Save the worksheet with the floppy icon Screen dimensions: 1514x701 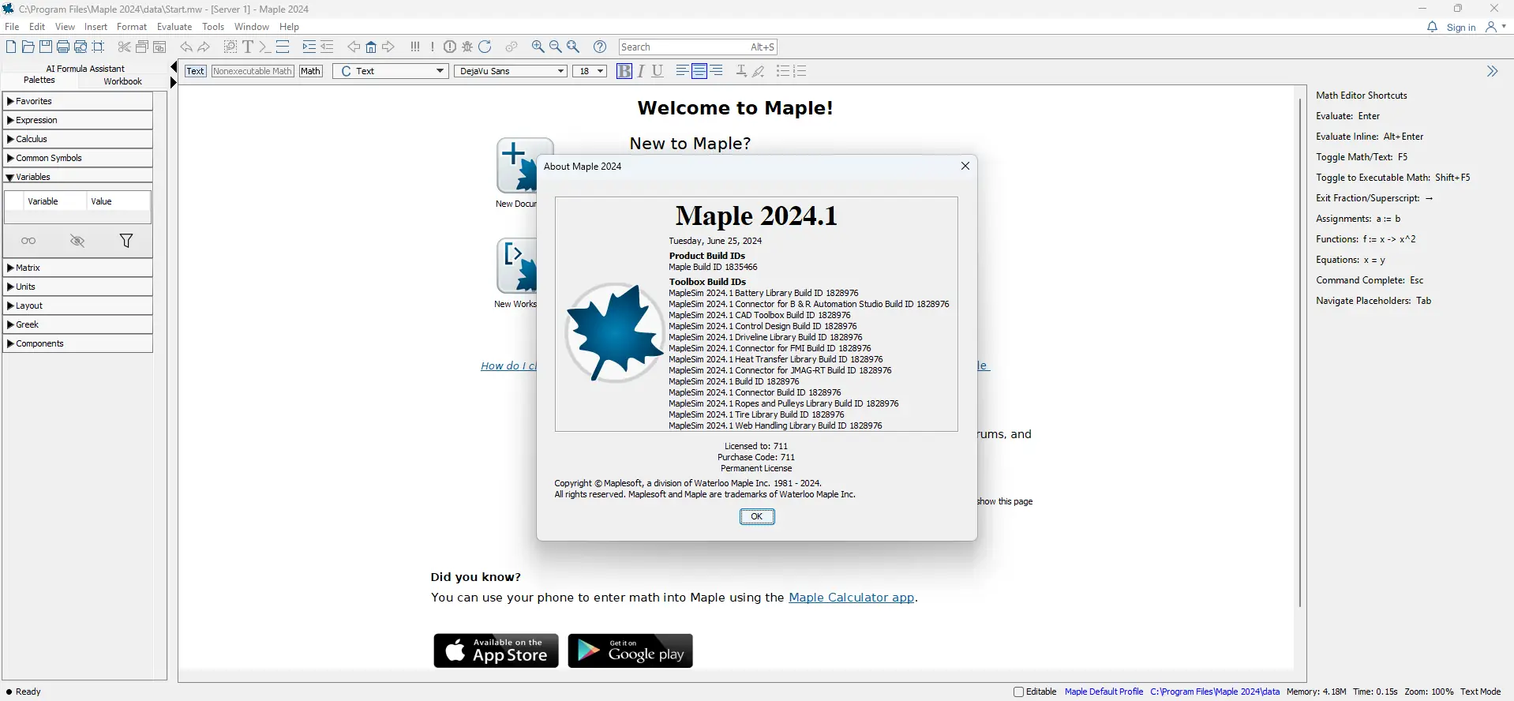coord(46,47)
